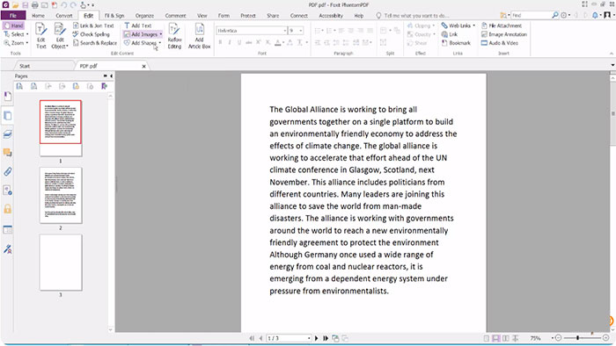The width and height of the screenshot is (616, 346).
Task: Select page 3 thumbnail
Action: [61, 263]
